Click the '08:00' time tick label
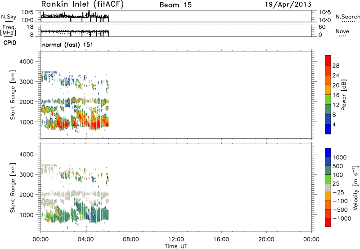This screenshot has width=360, height=249. (x=131, y=240)
